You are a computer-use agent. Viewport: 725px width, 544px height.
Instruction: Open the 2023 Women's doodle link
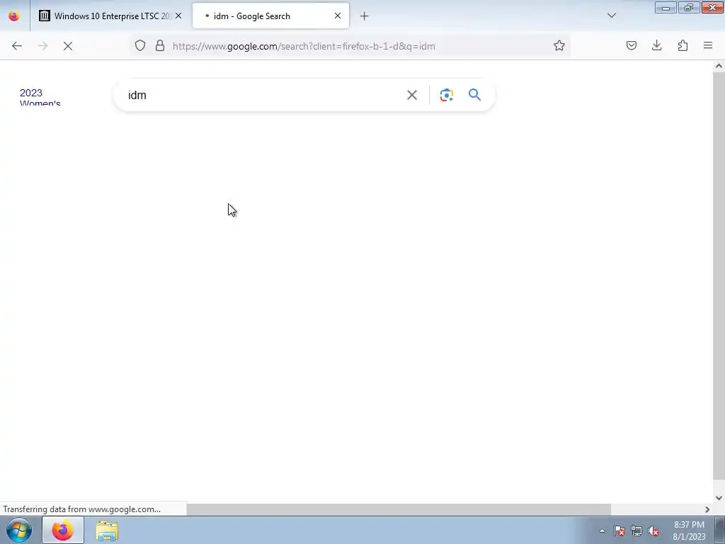pyautogui.click(x=40, y=98)
